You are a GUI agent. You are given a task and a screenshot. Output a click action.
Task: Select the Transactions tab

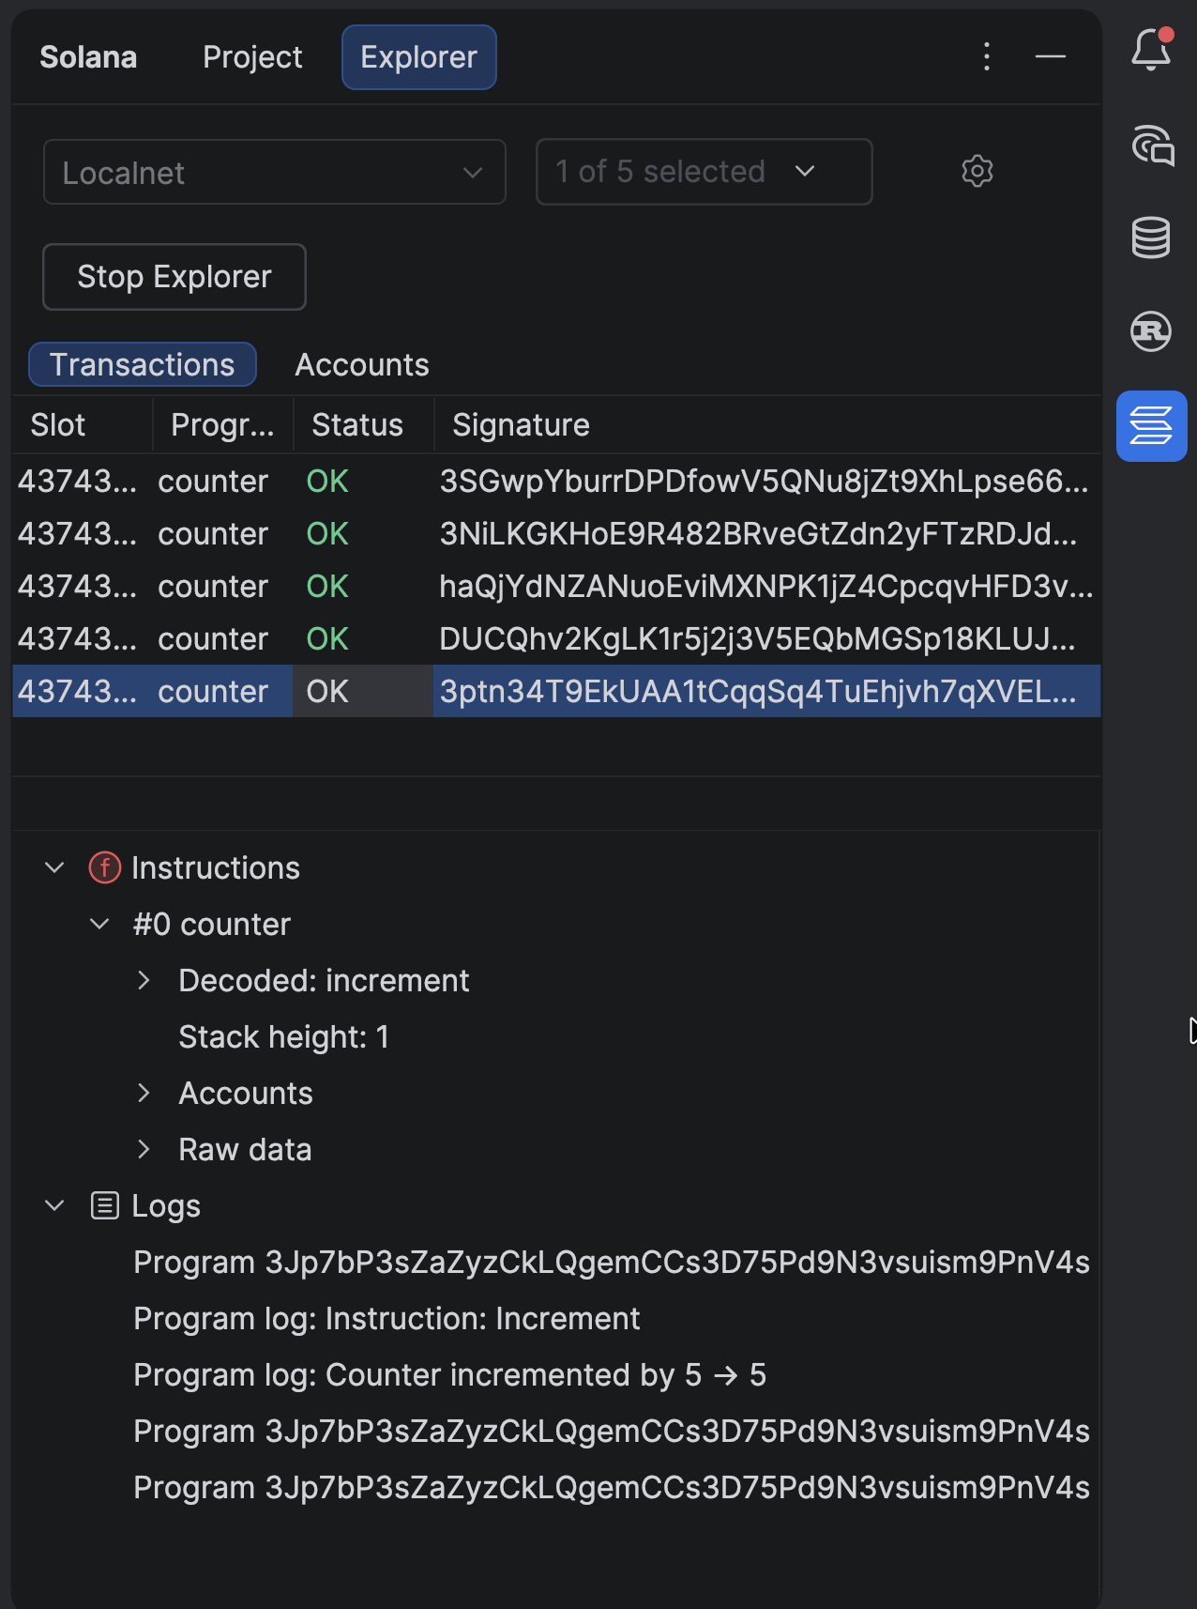(x=143, y=364)
